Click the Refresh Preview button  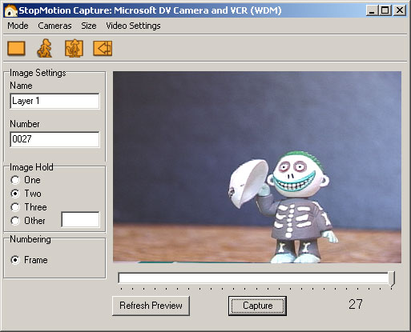coord(151,306)
